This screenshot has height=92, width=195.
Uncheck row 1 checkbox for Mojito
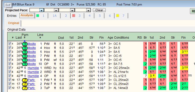point(9,44)
